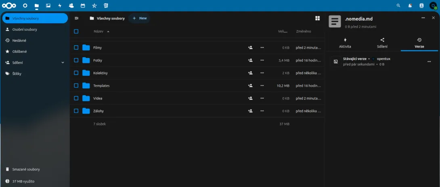Tick the checkbox for Fotky
440x187 pixels.
pos(76,60)
